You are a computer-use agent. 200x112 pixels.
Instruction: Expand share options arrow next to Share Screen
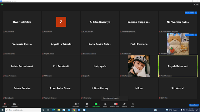100,104
